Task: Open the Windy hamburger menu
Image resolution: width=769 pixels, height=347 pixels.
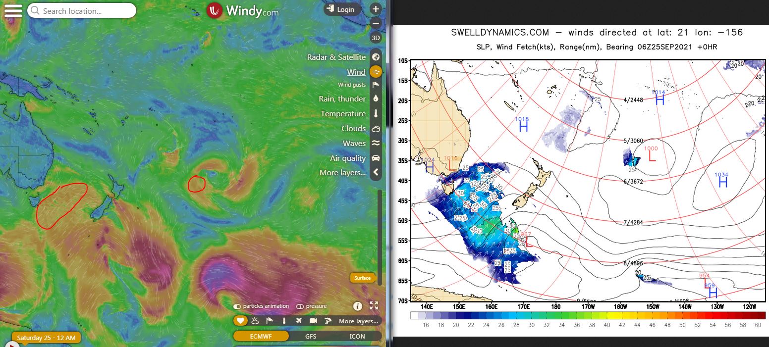Action: (13, 11)
